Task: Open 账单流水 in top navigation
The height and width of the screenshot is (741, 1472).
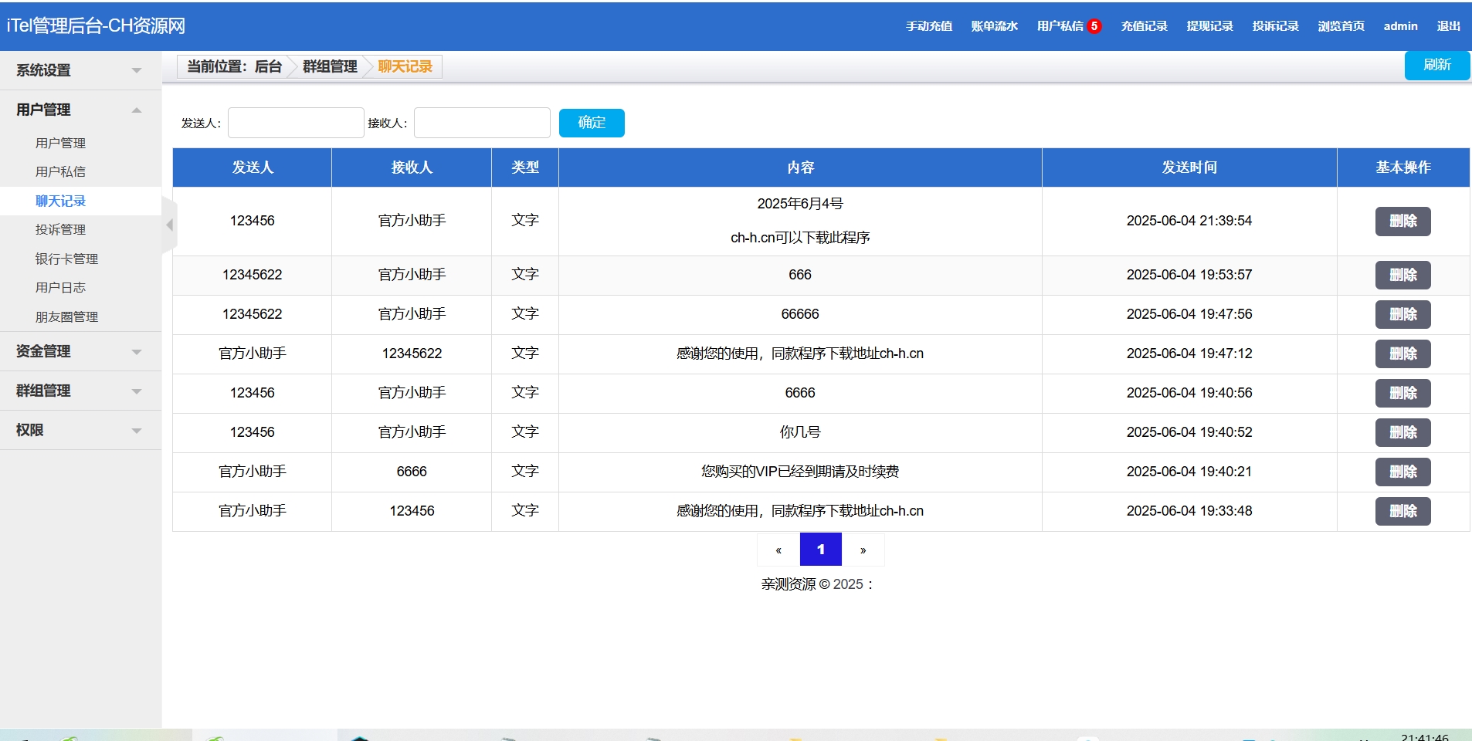Action: [995, 26]
